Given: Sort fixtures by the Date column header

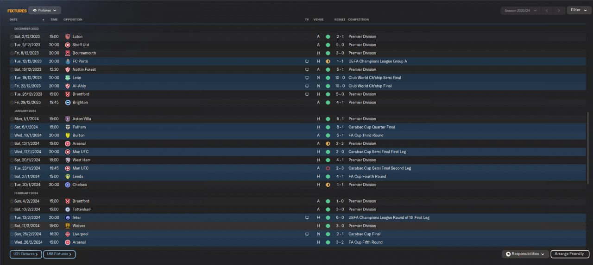Looking at the screenshot, I should point(14,19).
